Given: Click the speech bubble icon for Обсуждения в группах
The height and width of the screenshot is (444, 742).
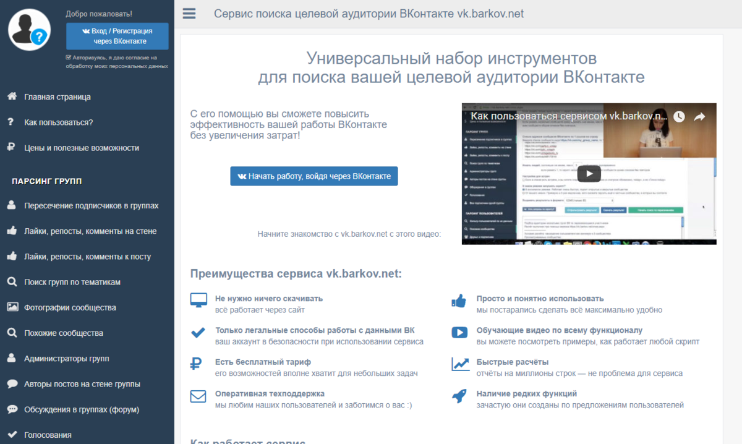Looking at the screenshot, I should click(13, 409).
